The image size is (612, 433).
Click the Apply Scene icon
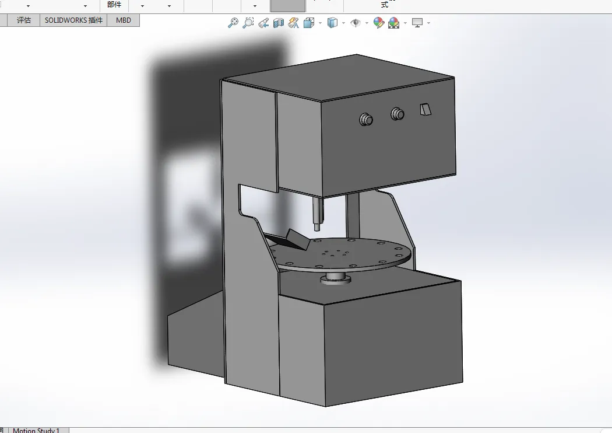(x=394, y=23)
